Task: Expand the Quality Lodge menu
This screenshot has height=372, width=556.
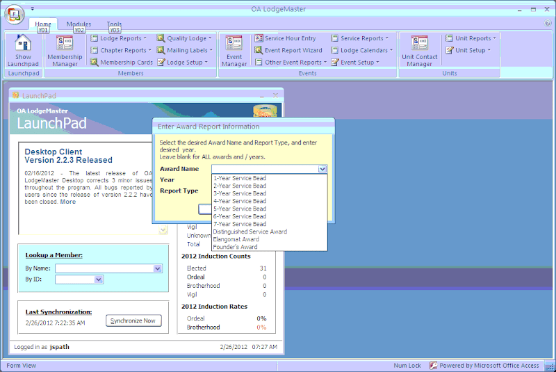Action: click(184, 38)
